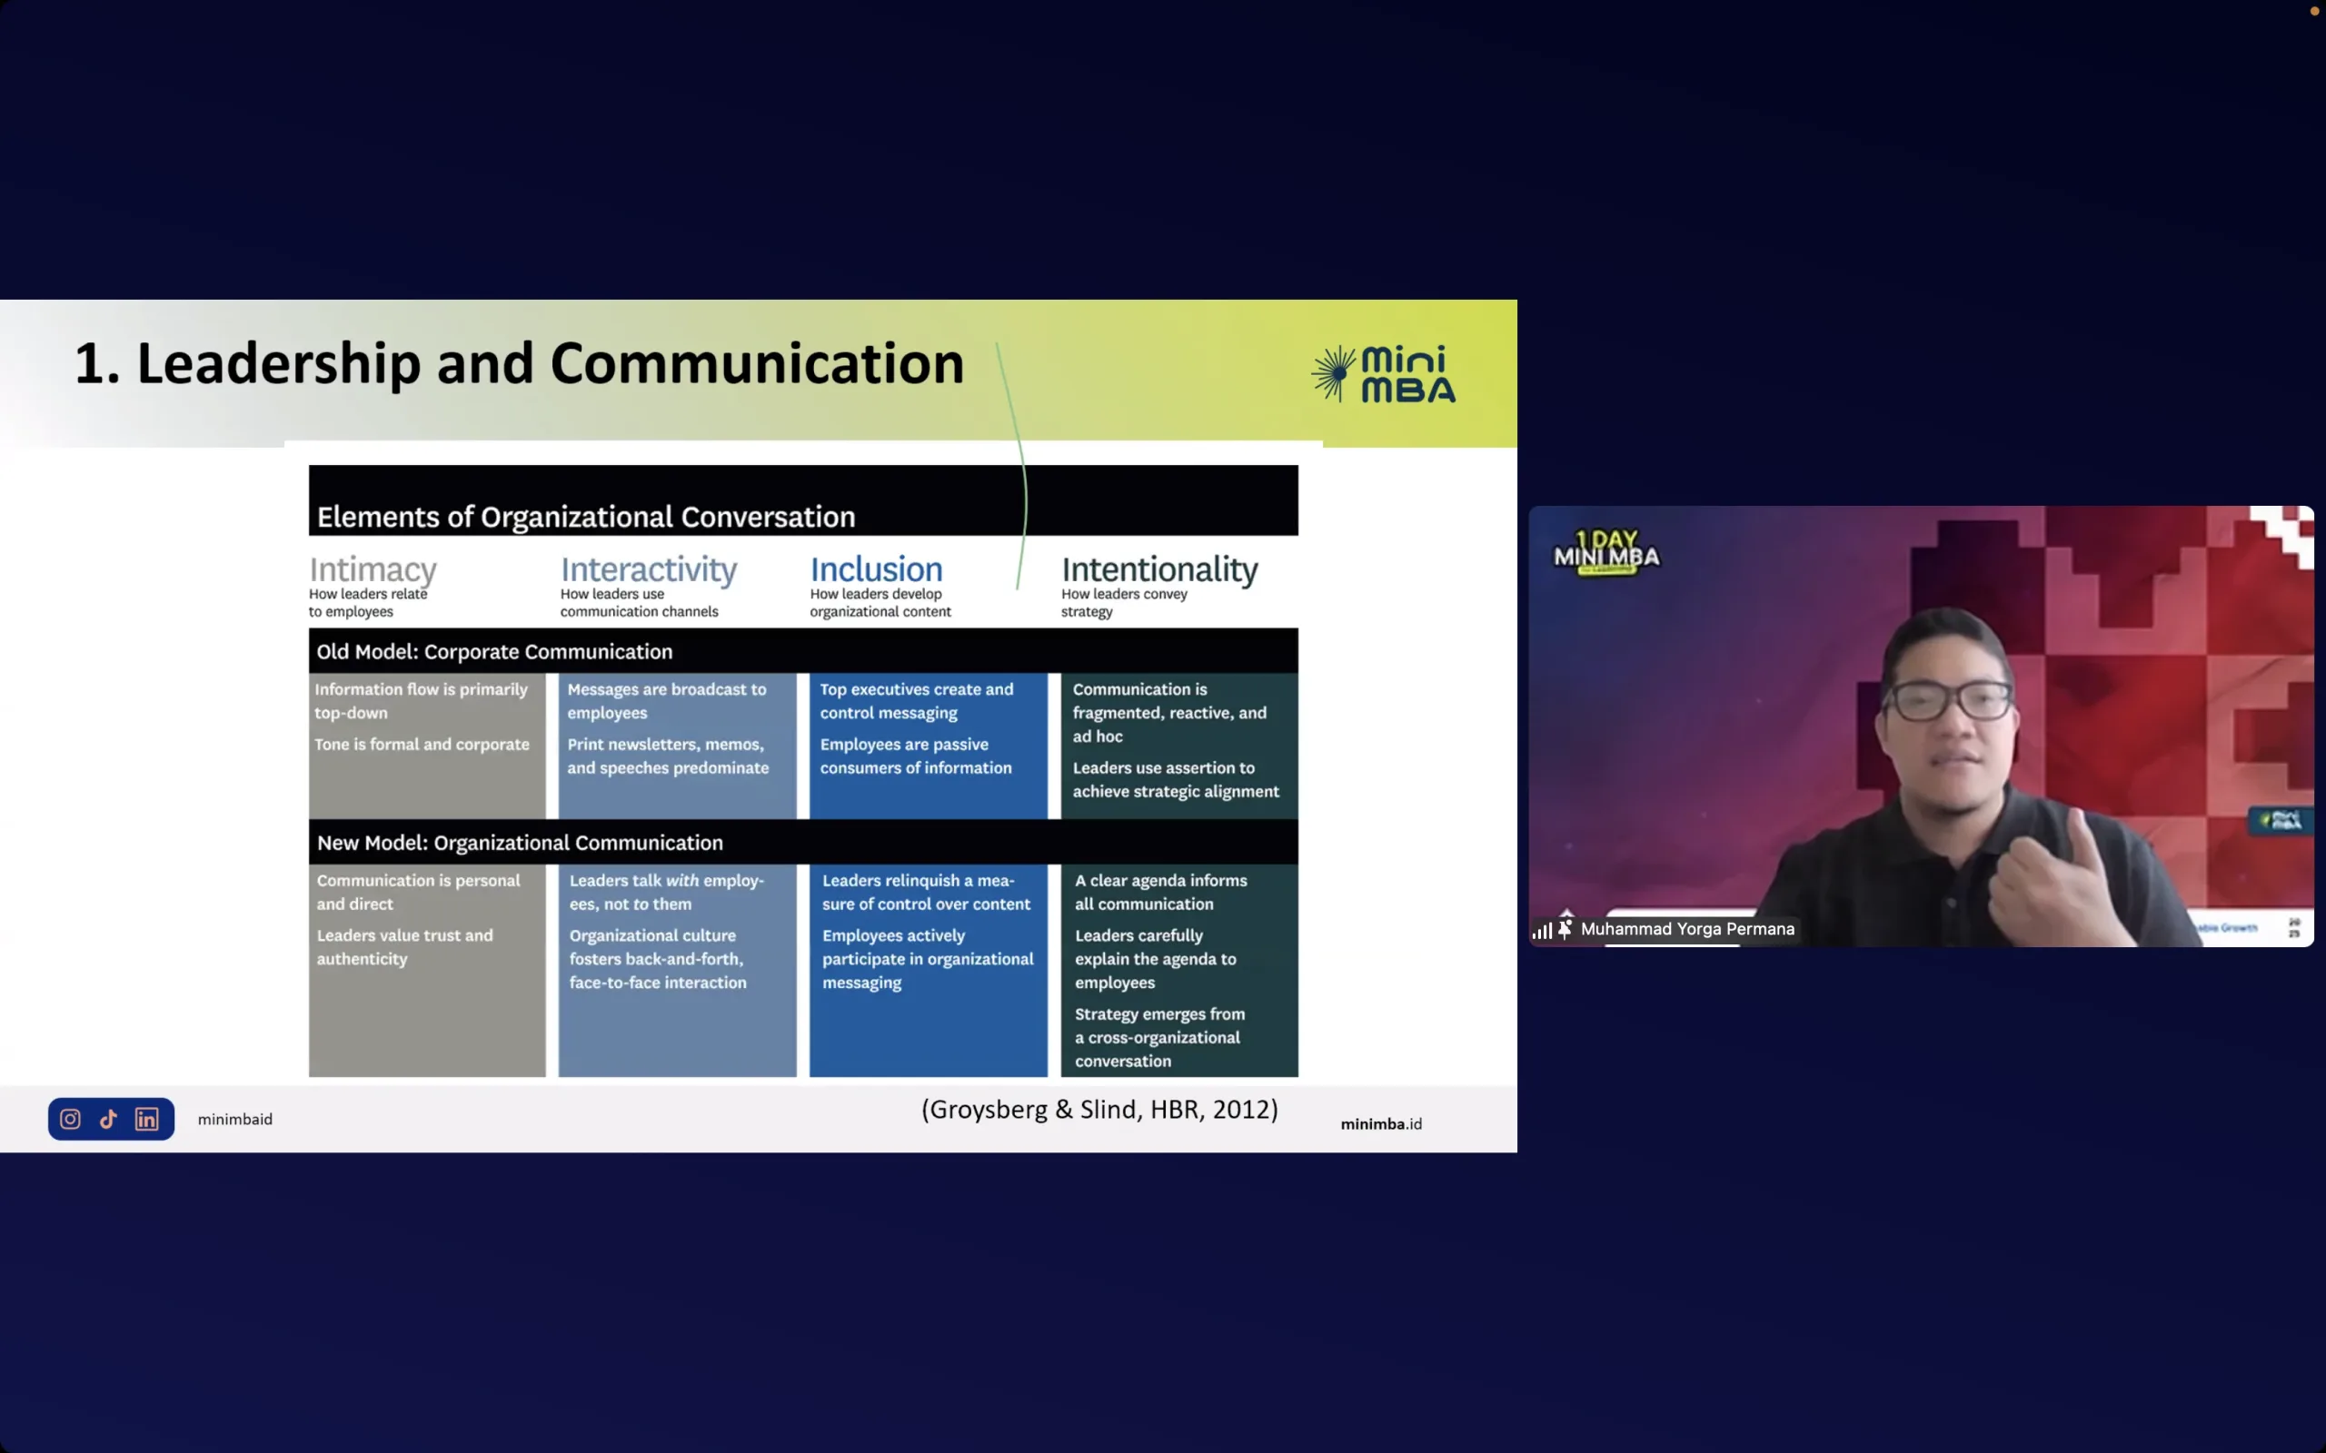The height and width of the screenshot is (1453, 2326).
Task: Click the Intentionality column heading
Action: pyautogui.click(x=1159, y=568)
